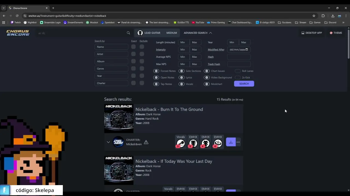The height and width of the screenshot is (196, 350).
Task: Open the bookmarks apps grid icon
Action: click(4, 22)
